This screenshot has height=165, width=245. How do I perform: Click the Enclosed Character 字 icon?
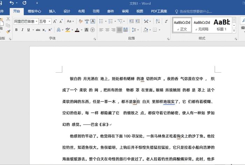[x=92, y=30]
